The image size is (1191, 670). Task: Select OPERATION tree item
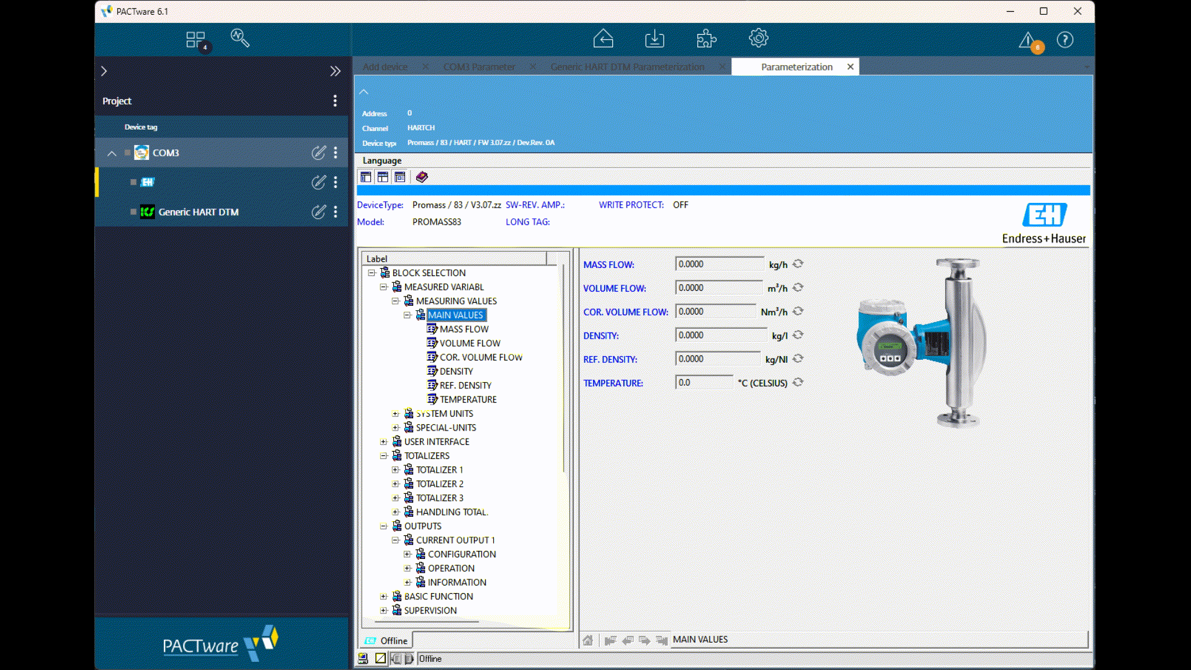point(451,569)
